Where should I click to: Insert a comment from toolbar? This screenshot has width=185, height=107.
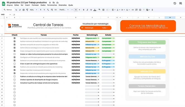coord(136,10)
